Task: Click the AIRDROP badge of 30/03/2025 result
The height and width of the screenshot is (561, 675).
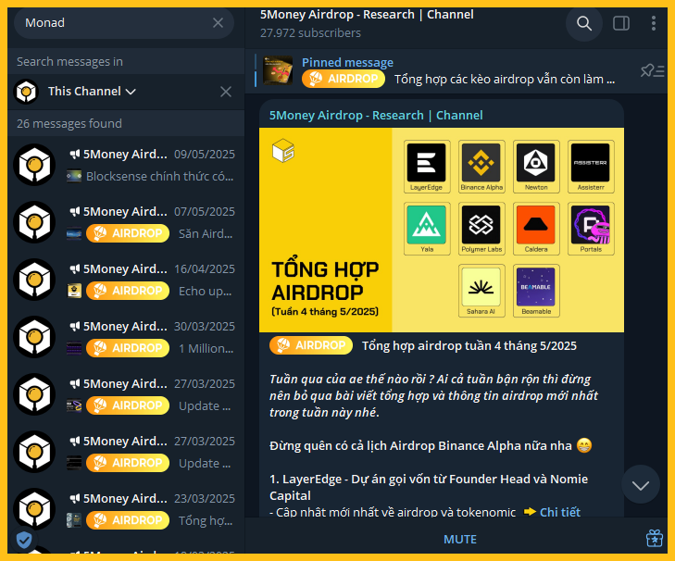Action: [x=128, y=348]
